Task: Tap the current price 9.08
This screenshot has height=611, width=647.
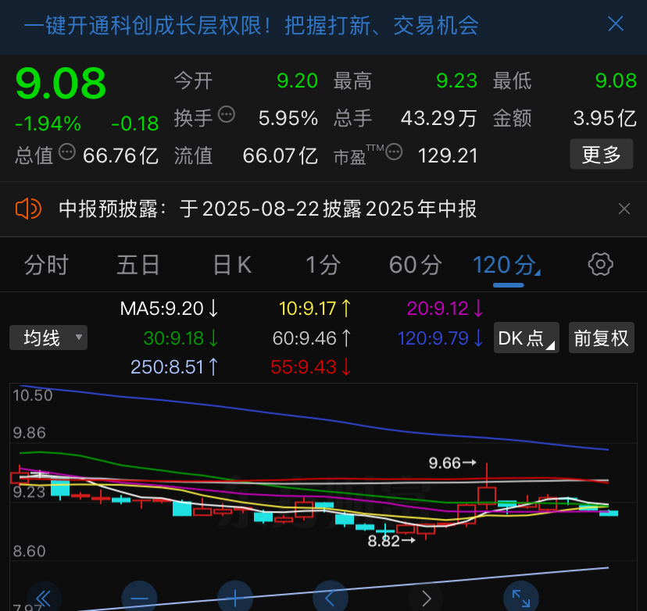Action: pos(61,84)
